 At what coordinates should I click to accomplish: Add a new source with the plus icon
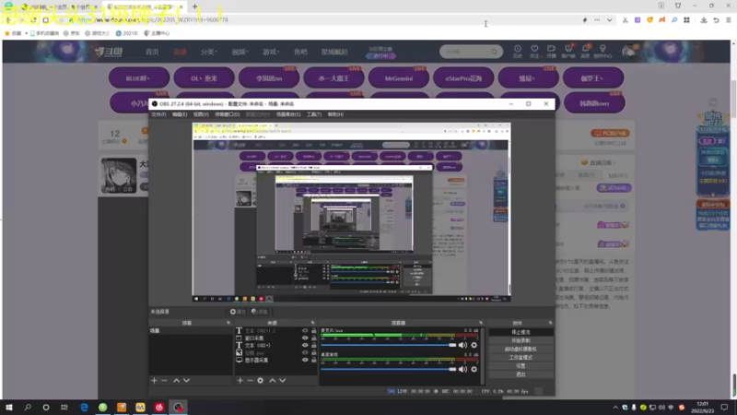[240, 380]
